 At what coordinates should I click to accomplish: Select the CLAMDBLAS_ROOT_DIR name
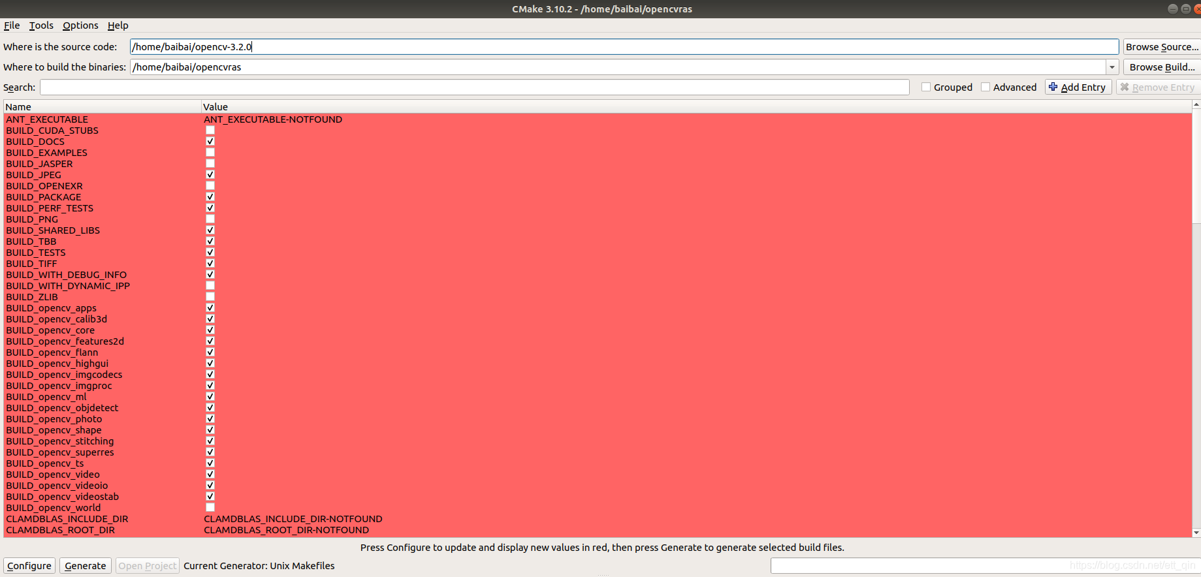coord(60,530)
